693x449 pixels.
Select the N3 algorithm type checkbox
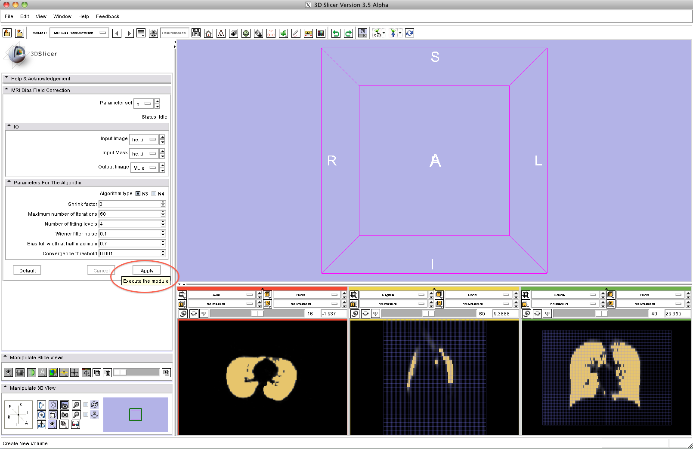(138, 194)
